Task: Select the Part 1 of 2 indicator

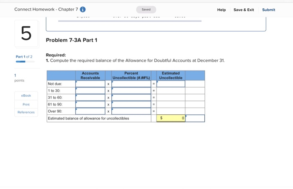Action: pyautogui.click(x=24, y=57)
